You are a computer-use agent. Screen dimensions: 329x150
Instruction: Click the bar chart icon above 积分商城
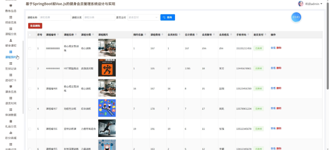(x=11, y=133)
